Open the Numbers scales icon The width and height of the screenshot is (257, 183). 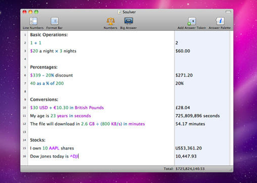[x=111, y=21]
